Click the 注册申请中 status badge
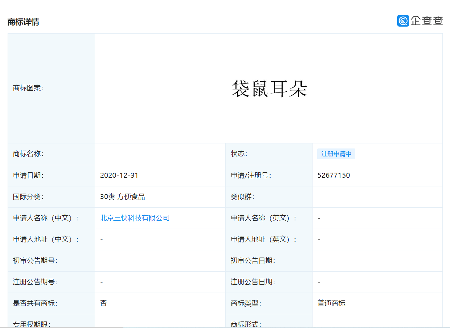 tap(336, 154)
